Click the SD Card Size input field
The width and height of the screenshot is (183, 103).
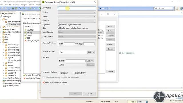[x=75, y=61]
